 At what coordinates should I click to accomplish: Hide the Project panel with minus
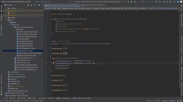(x=42, y=5)
